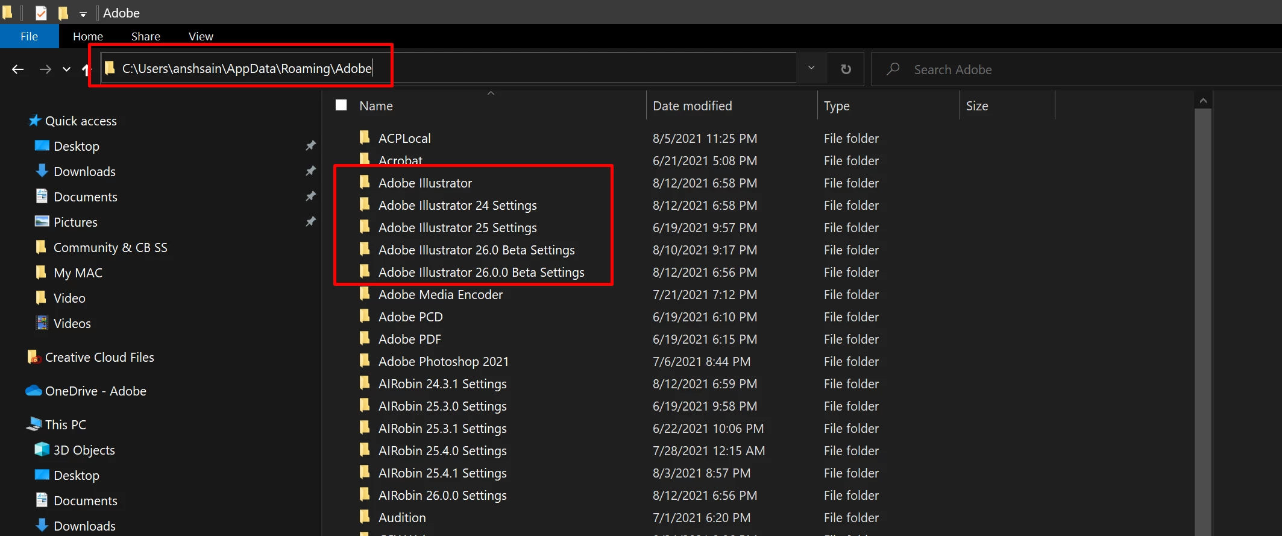Select AIRobin 26.0.0 Settings folder icon
The image size is (1282, 536).
[365, 494]
